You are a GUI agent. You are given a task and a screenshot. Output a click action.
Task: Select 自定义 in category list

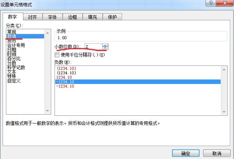point(14,81)
